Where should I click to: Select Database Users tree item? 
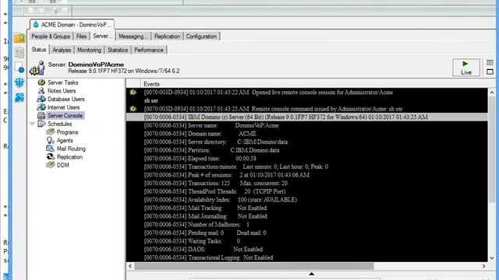click(x=65, y=99)
